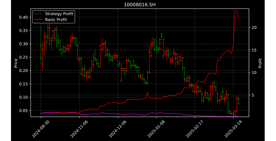Viewport: 276px width, 141px height.
Task: Click the 0.20 price tick label
Action: pyautogui.click(x=24, y=70)
